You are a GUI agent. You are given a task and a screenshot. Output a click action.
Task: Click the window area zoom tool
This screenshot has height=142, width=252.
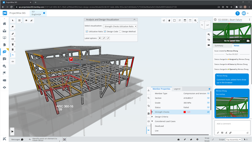click(180, 21)
